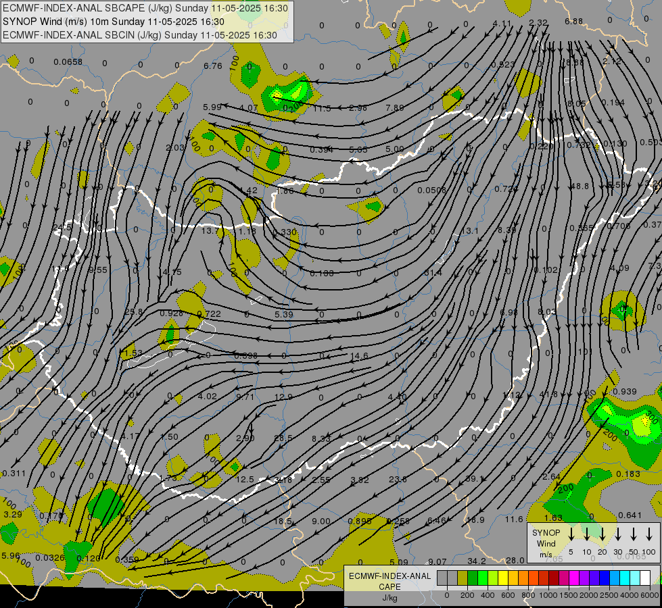Viewport: 662px width, 608px height.
Task: Click the 'SYNOP Wind m/s' legend label
Action: (x=546, y=543)
